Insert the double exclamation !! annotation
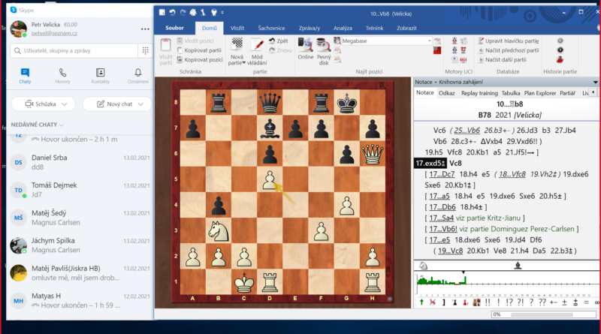Viewport: 601px width, 334px height. pyautogui.click(x=488, y=302)
